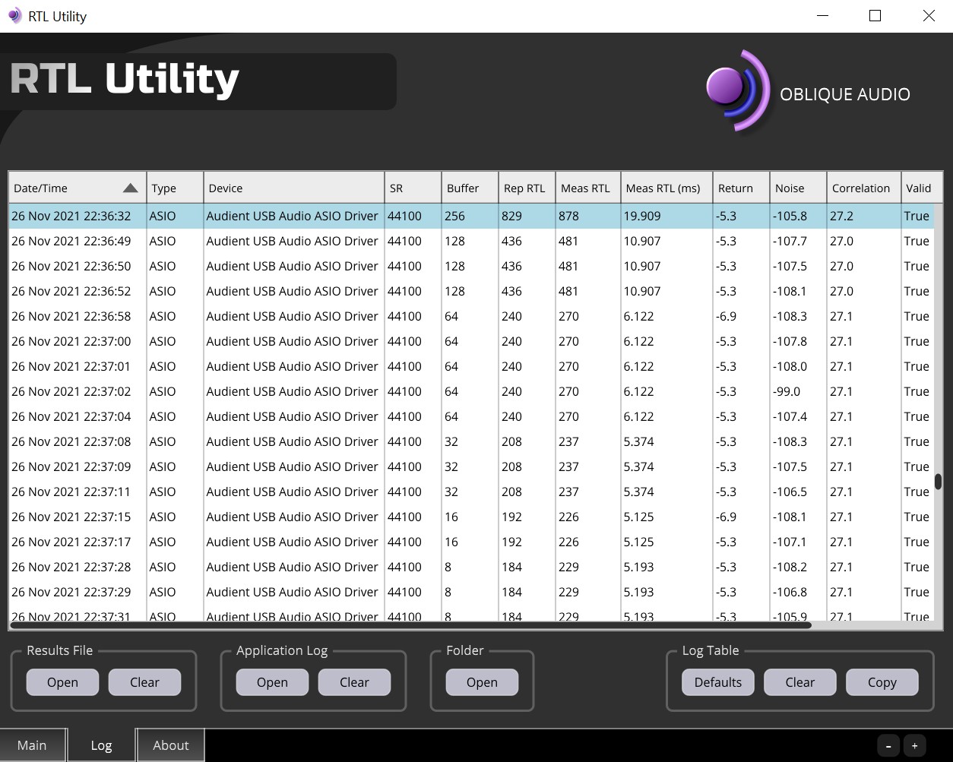The image size is (953, 762).
Task: Sort by the Return column header
Action: tap(741, 188)
